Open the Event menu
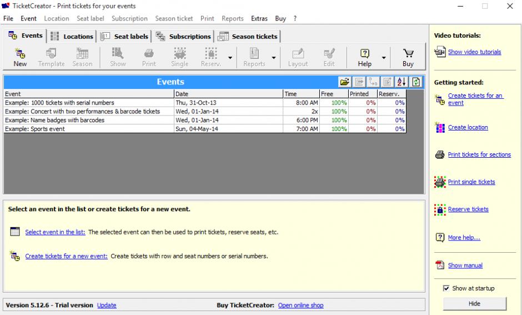This screenshot has height=315, width=522. point(29,19)
